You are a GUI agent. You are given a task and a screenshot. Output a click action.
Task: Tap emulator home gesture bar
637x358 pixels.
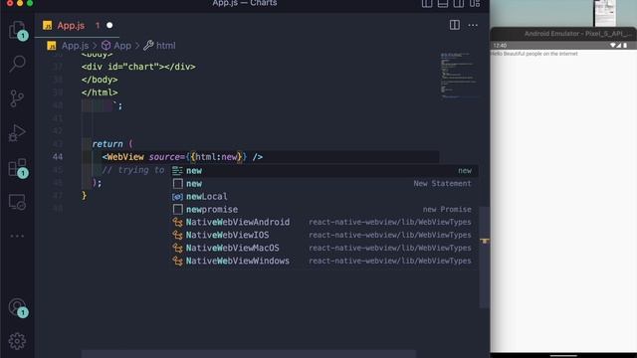pyautogui.click(x=563, y=355)
